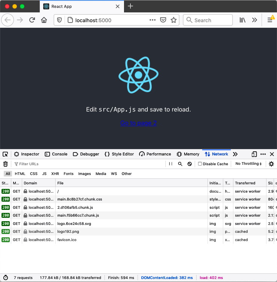
Task: Open a new browser tab
Action: pyautogui.click(x=130, y=6)
